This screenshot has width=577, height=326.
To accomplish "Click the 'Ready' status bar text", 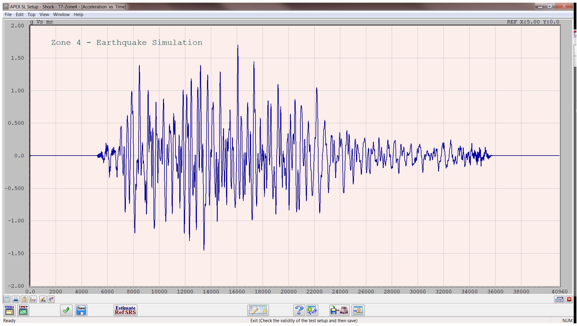I will click(x=10, y=321).
